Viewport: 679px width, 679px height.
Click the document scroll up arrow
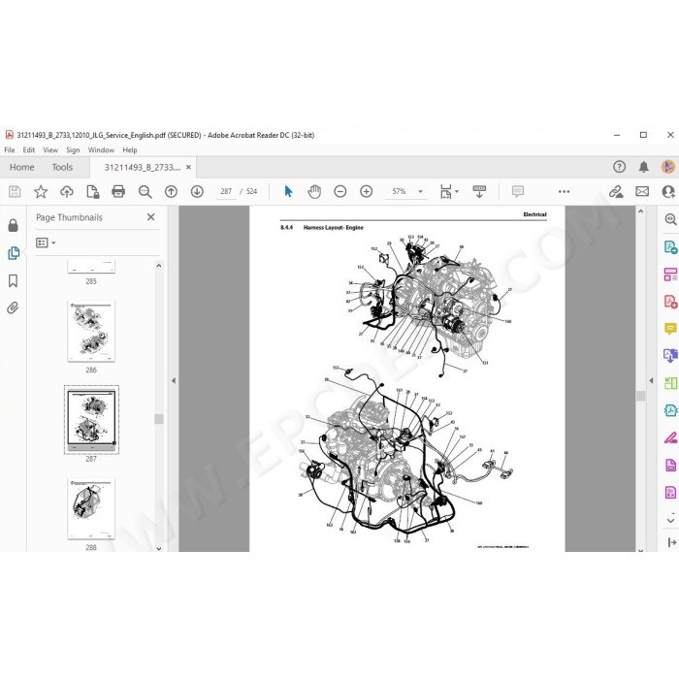[x=640, y=211]
